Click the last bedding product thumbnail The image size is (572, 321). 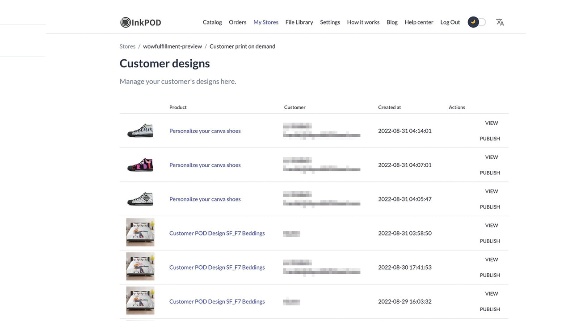pyautogui.click(x=140, y=300)
